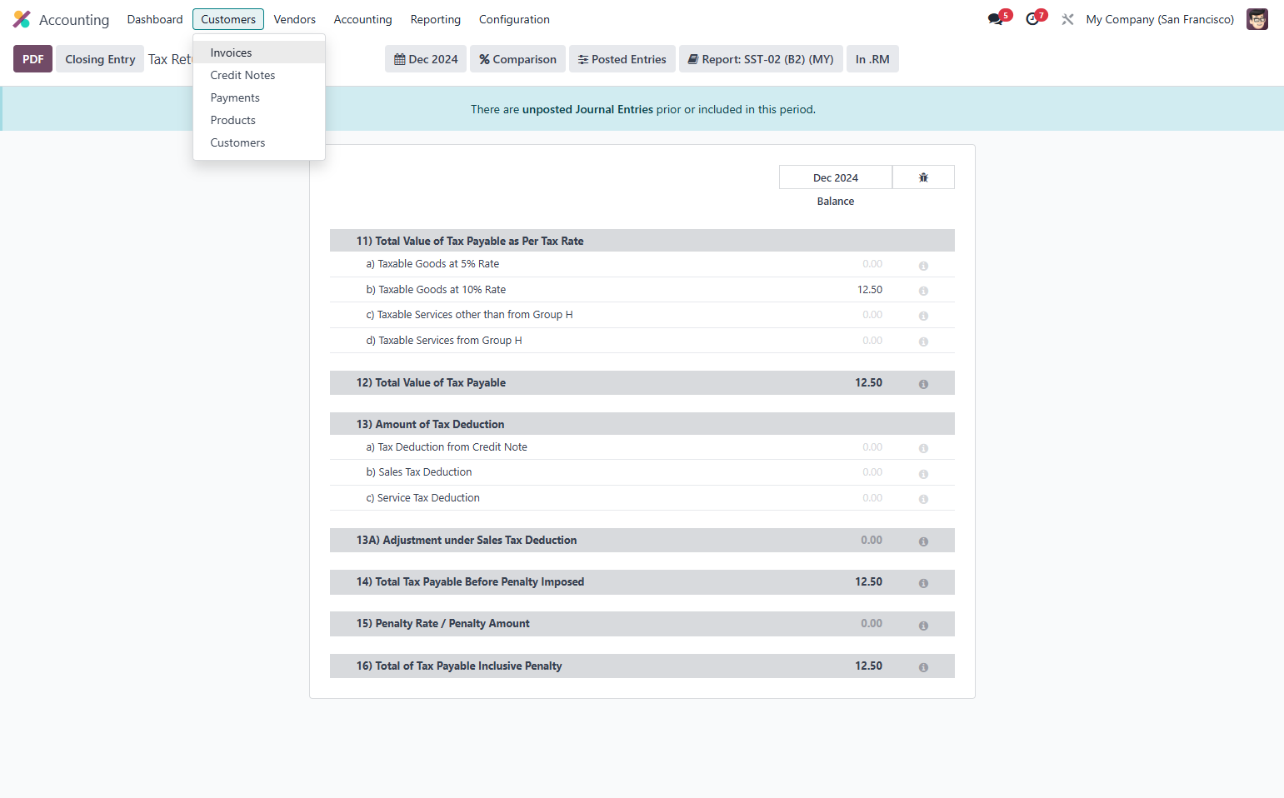Click info icon for Adjustment under Sales Tax Deduction

pyautogui.click(x=923, y=541)
